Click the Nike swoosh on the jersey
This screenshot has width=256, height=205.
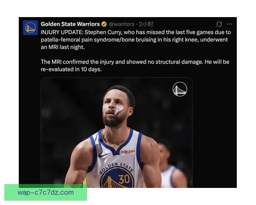point(104,155)
